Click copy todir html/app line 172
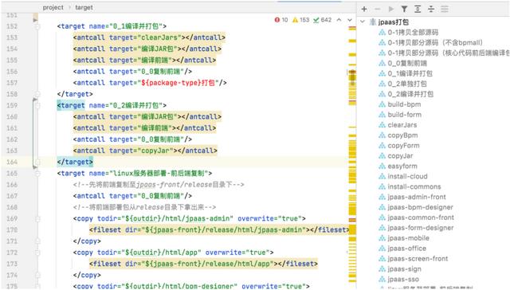The image size is (510, 290). tap(173, 253)
